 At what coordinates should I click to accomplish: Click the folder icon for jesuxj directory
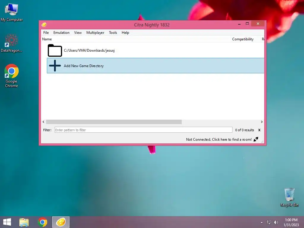(55, 50)
